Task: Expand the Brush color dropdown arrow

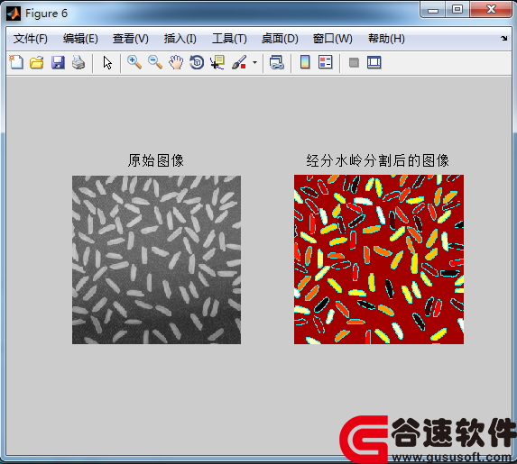Action: point(254,62)
